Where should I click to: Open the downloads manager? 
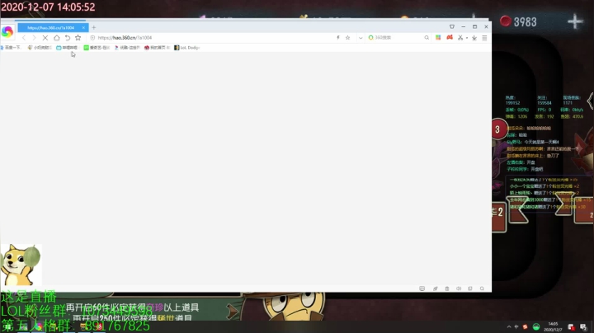coord(474,38)
